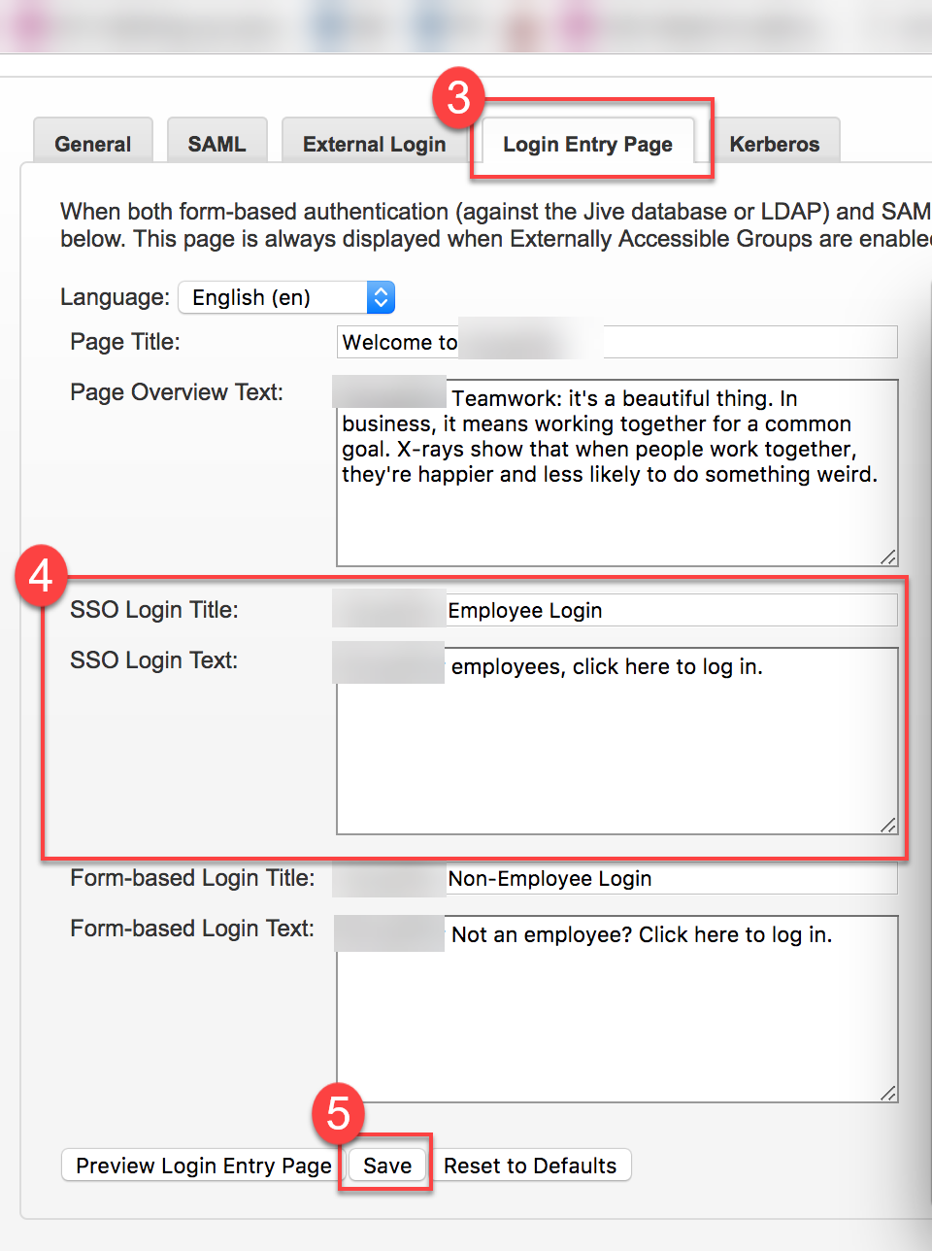The image size is (932, 1251).
Task: Save the login entry page settings
Action: [x=387, y=1165]
